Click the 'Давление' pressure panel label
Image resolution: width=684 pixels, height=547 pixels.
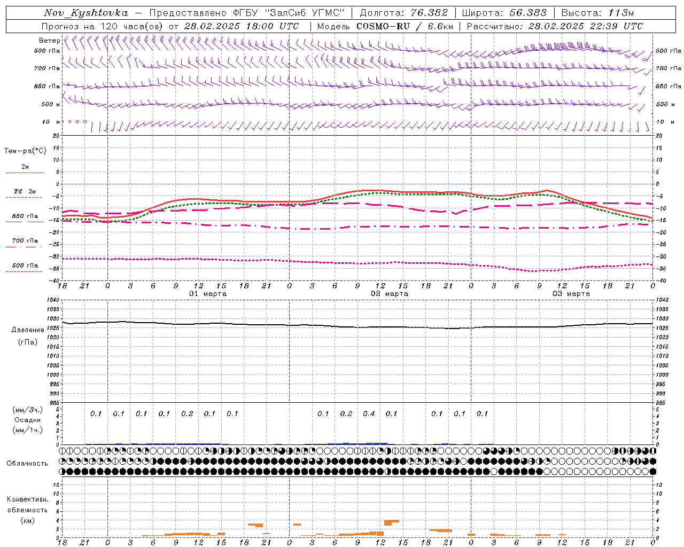28,330
